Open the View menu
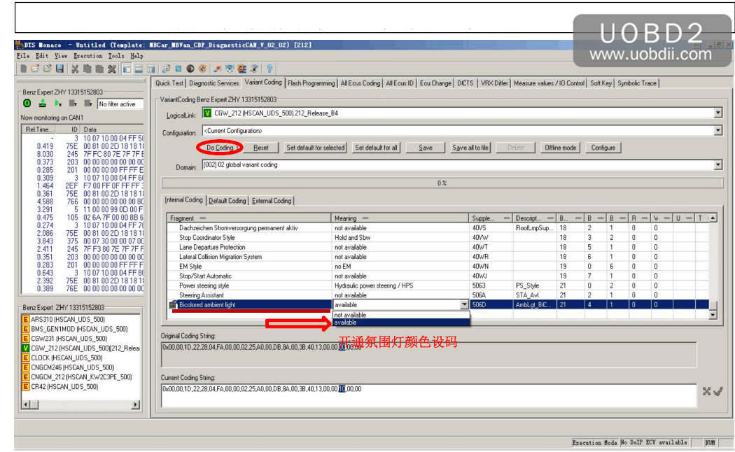The width and height of the screenshot is (735, 452). point(61,56)
